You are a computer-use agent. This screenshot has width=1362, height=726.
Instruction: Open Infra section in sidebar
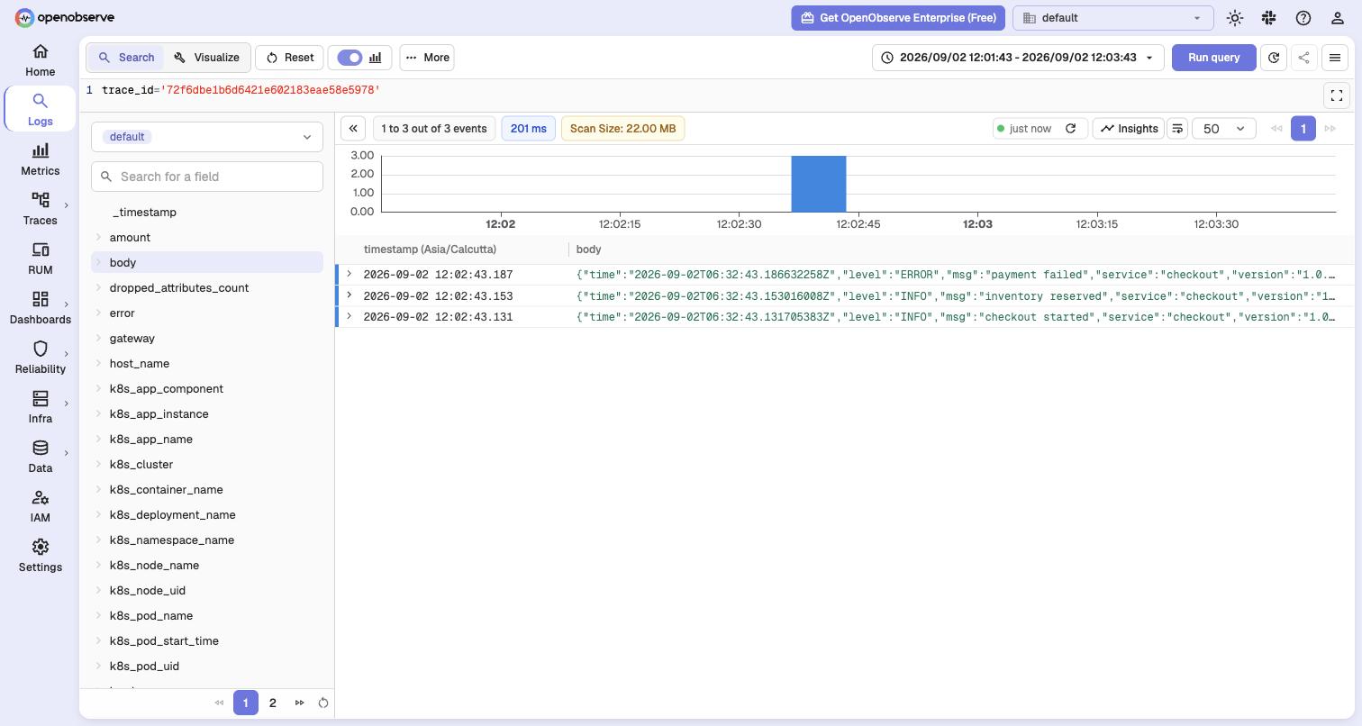(x=40, y=407)
